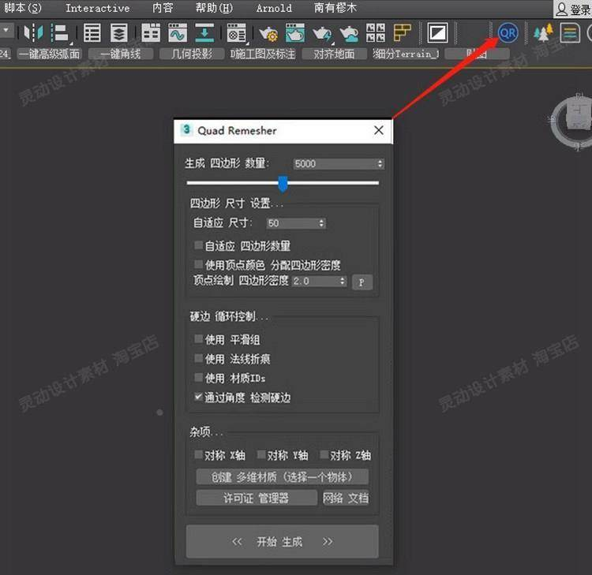This screenshot has width=592, height=575.
Task: Click the teal download-arrow toolbar icon
Action: point(204,33)
